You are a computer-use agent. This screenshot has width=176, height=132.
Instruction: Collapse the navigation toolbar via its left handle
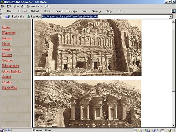pos(1,11)
